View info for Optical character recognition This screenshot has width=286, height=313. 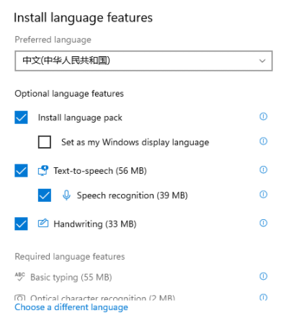(263, 297)
